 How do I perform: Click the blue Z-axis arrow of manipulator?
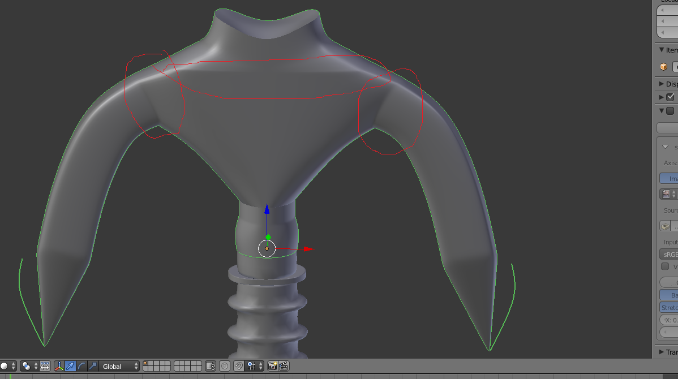point(267,209)
